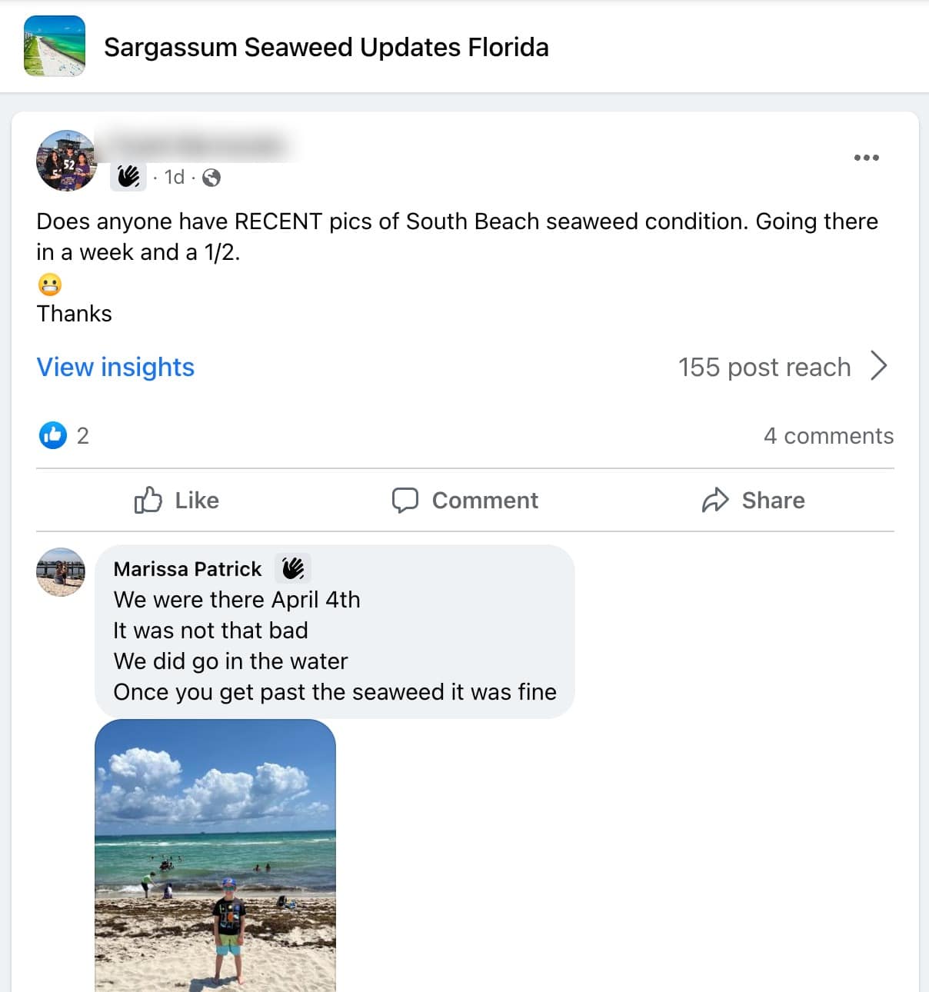The height and width of the screenshot is (992, 929).
Task: Click the 1d post timestamp
Action: click(x=175, y=178)
